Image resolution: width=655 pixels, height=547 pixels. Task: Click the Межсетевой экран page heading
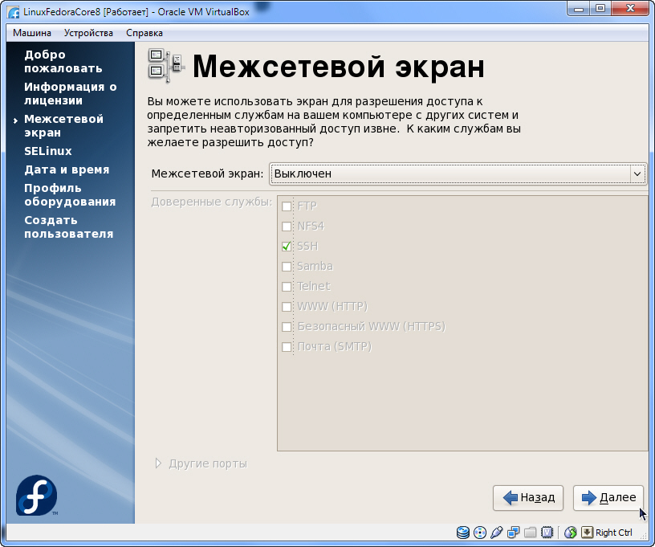pos(339,66)
